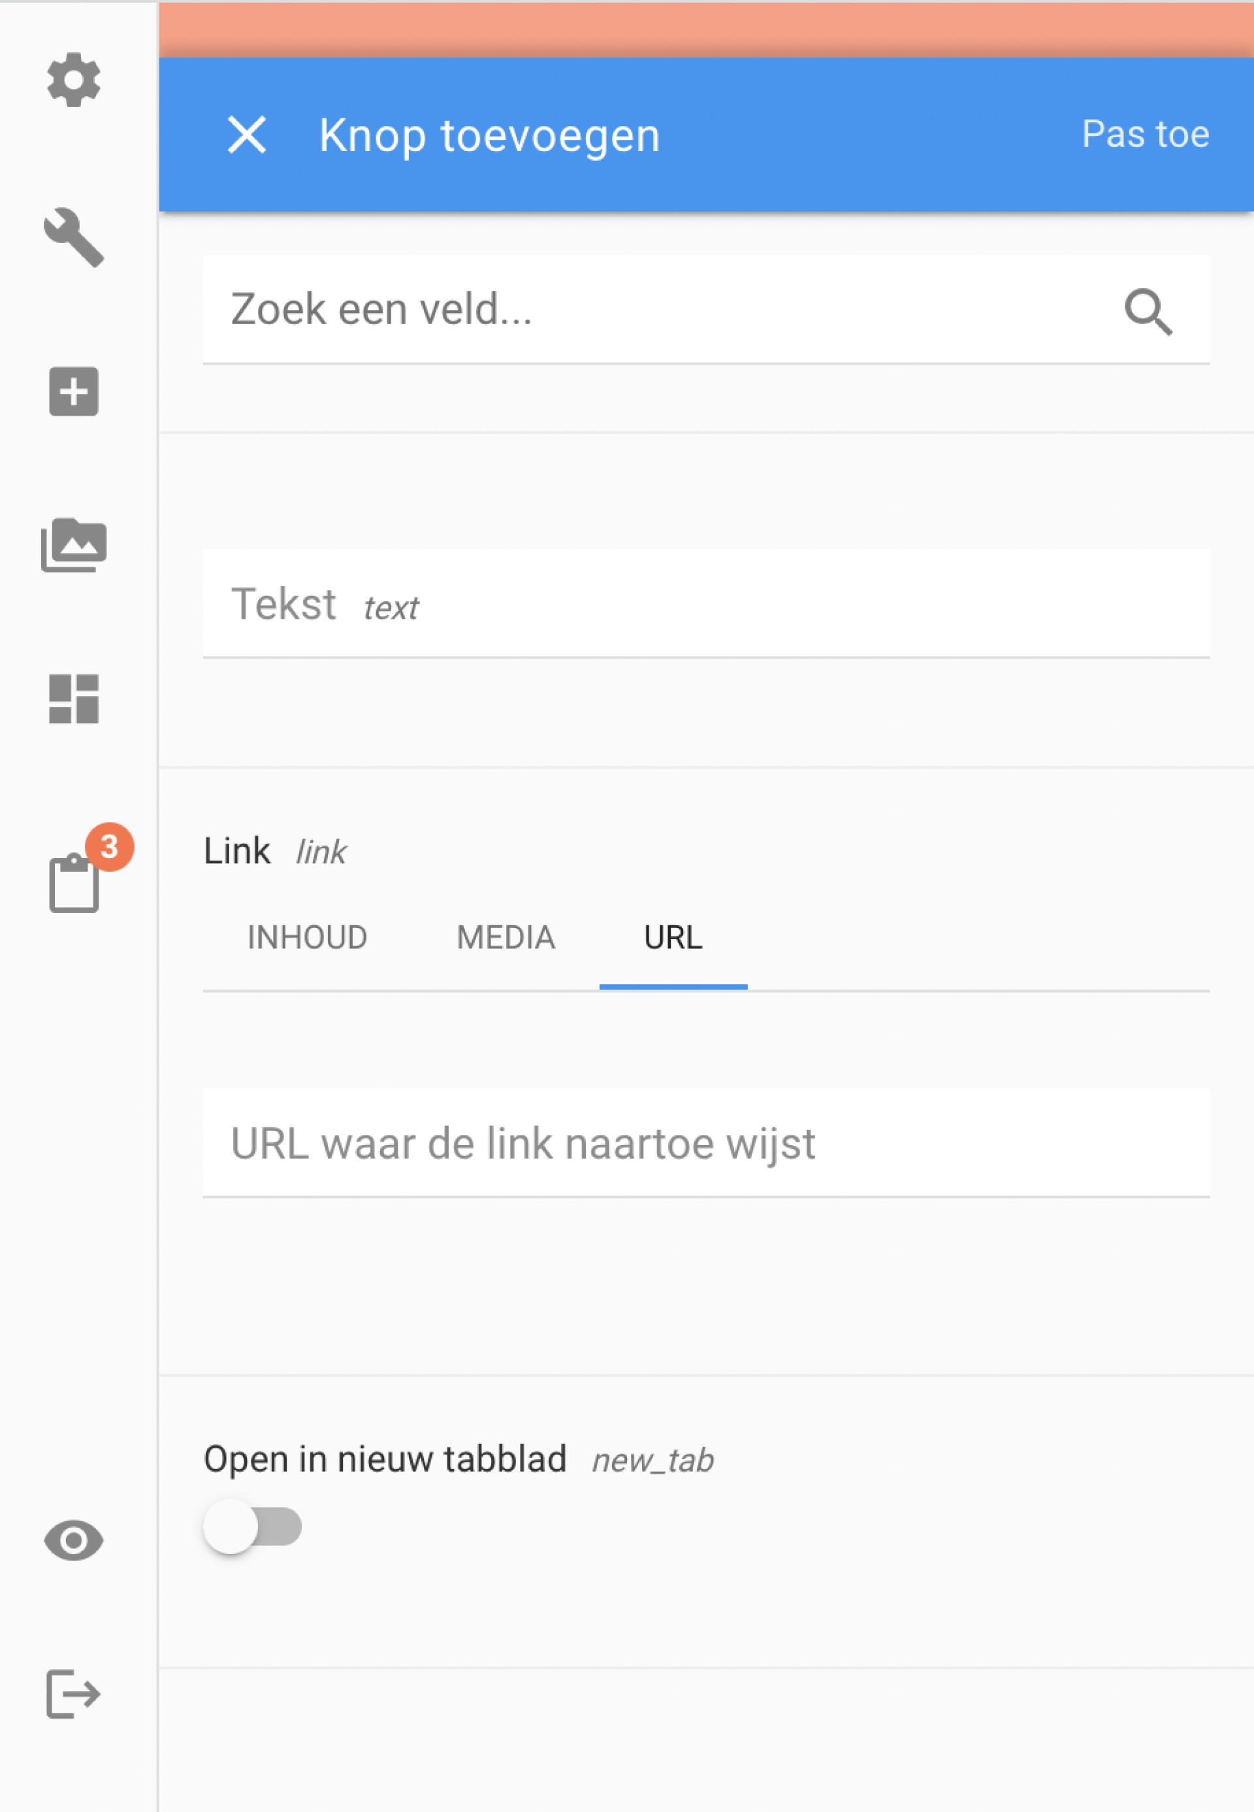
Task: Click the Pas toe button
Action: [1145, 134]
